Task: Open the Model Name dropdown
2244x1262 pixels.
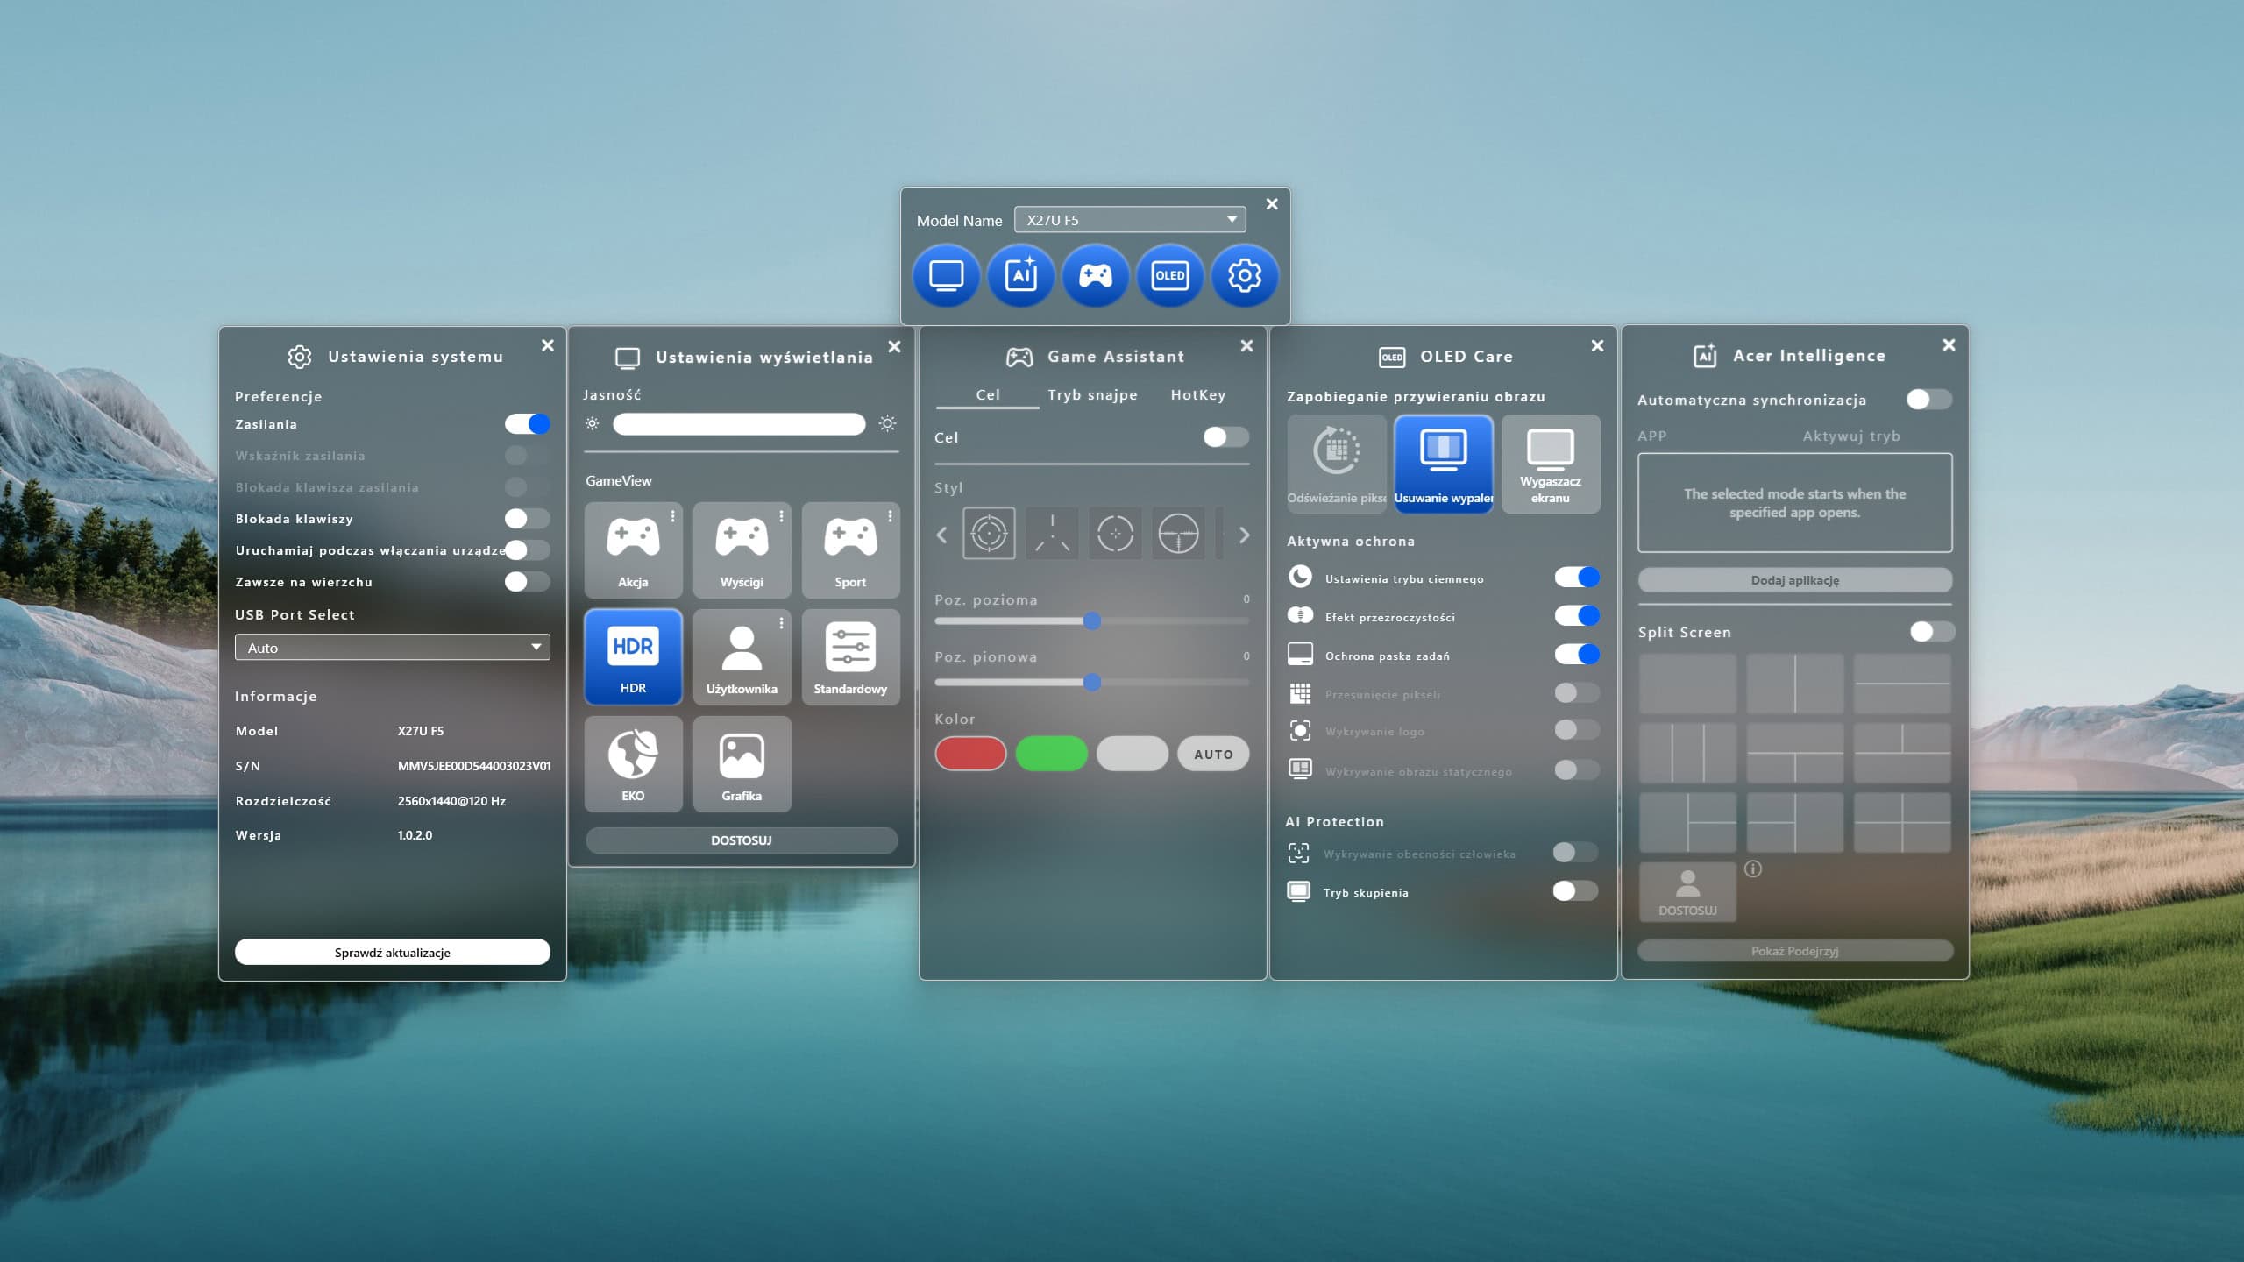Action: 1130,220
